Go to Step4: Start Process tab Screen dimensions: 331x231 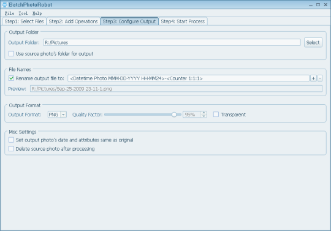click(x=183, y=21)
